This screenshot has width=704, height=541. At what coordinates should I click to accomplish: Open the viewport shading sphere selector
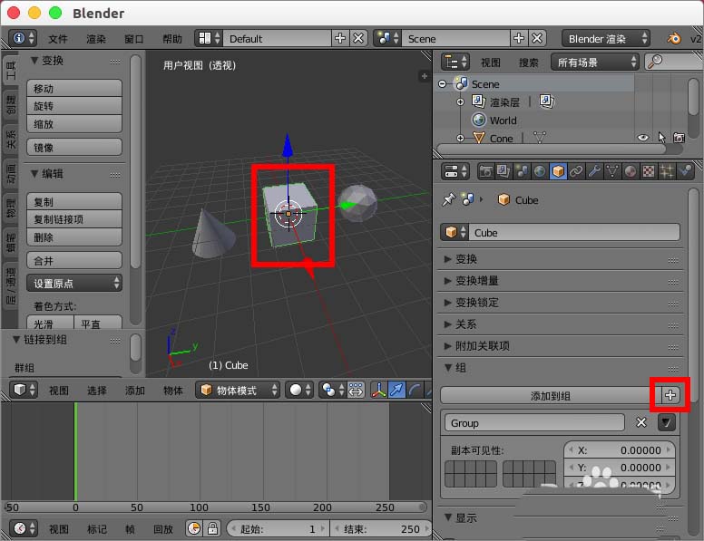coord(299,390)
